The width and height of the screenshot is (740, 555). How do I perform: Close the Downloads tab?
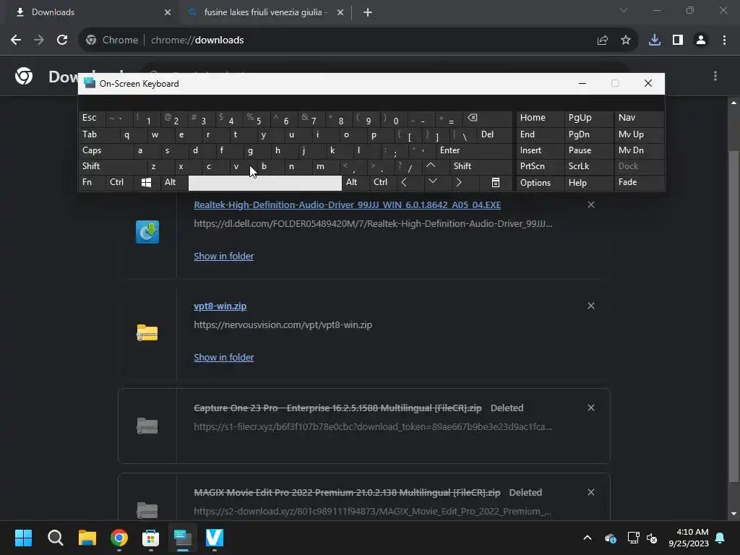[168, 13]
